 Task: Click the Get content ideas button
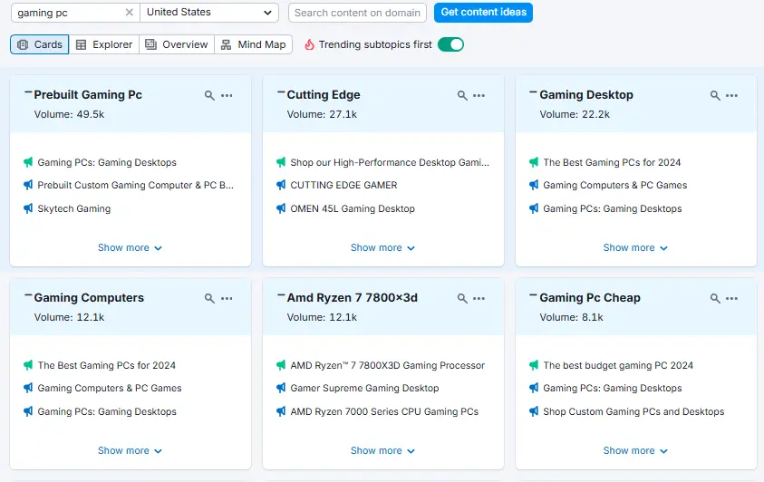coord(483,13)
